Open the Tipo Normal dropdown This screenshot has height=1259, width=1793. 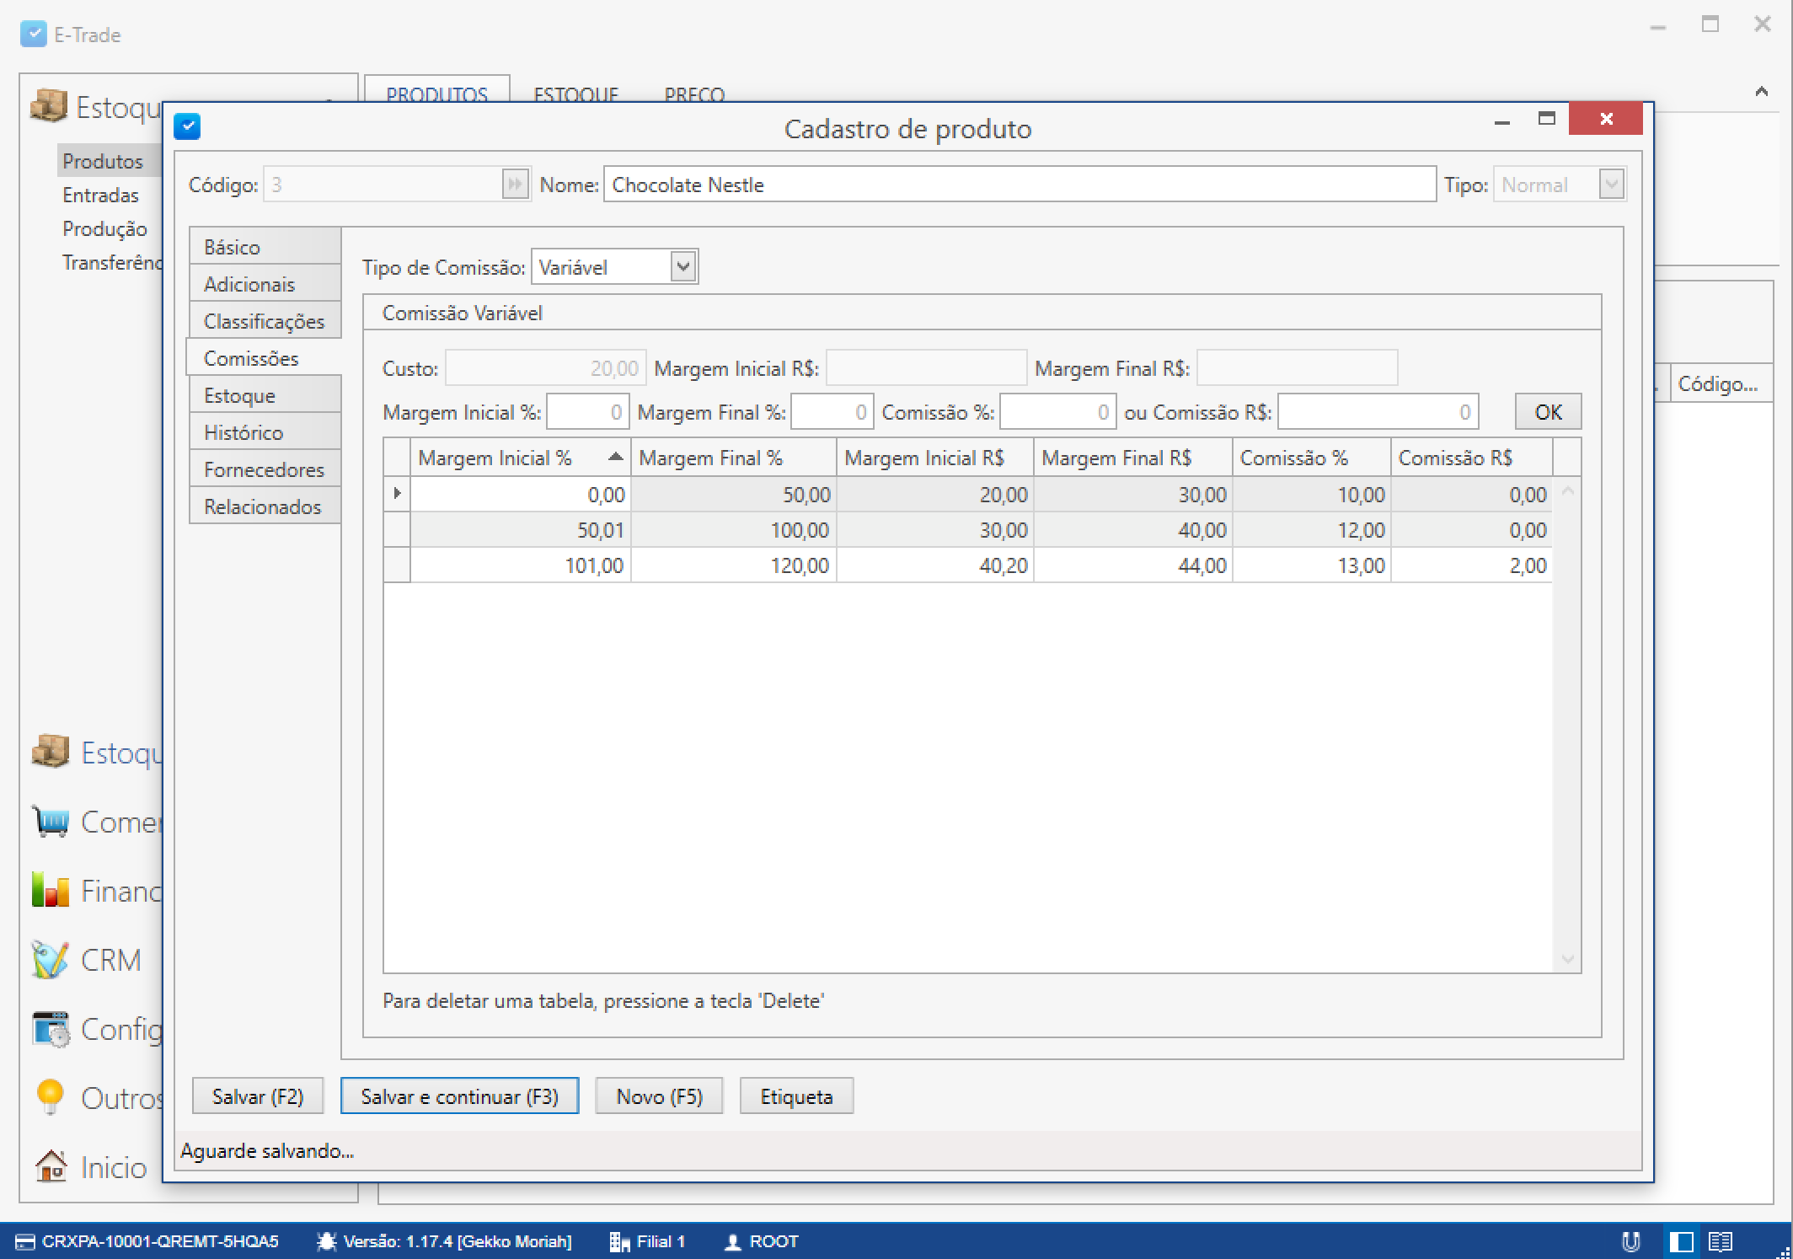click(x=1611, y=185)
